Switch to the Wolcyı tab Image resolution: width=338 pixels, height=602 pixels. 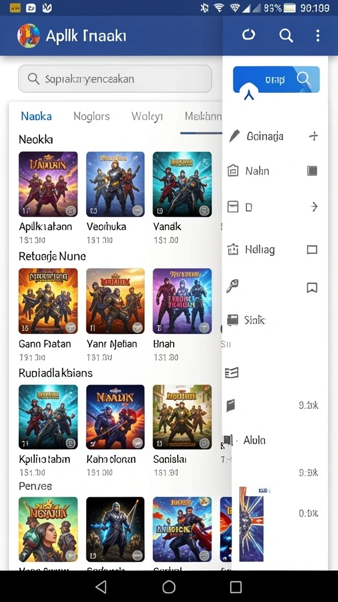[147, 116]
